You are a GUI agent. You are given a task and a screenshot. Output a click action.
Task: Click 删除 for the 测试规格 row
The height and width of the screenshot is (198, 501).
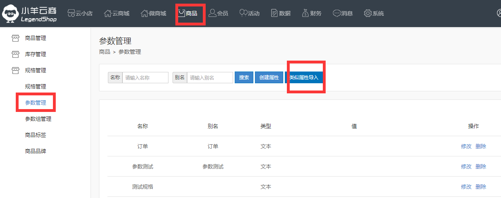point(481,187)
